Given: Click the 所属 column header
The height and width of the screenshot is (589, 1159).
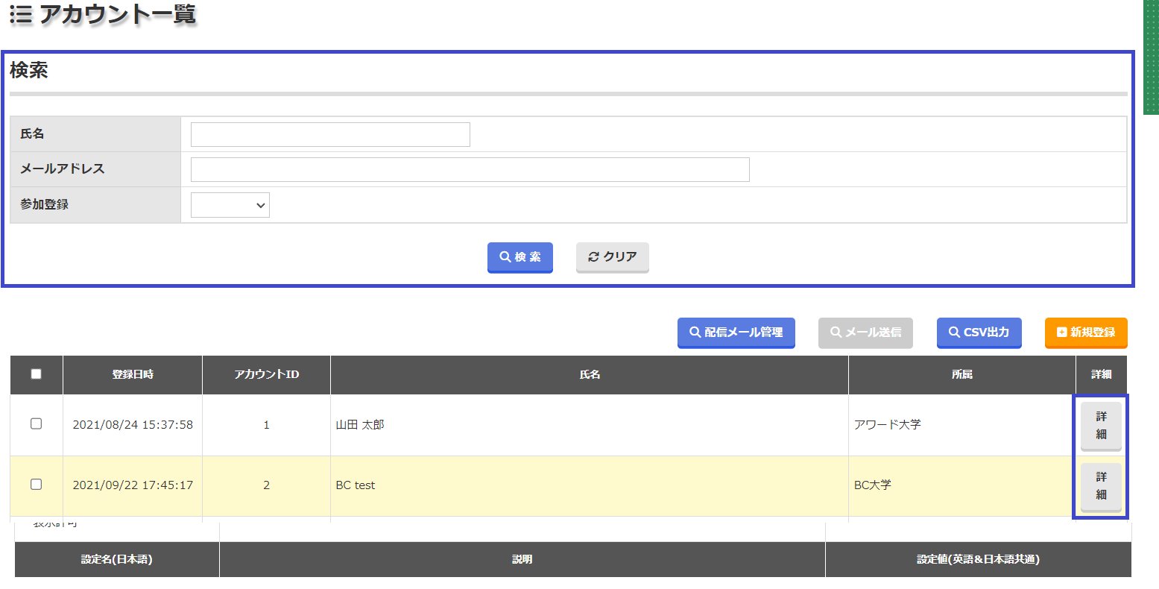Looking at the screenshot, I should (x=961, y=374).
